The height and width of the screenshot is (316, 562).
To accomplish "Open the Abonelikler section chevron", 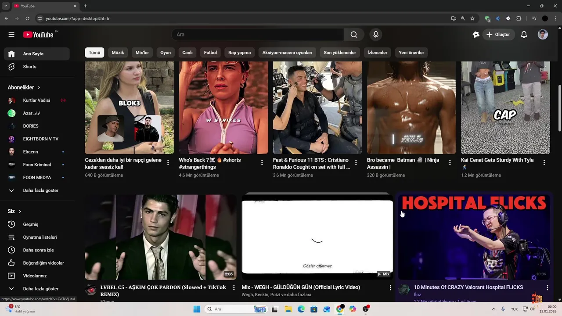I will pos(39,87).
